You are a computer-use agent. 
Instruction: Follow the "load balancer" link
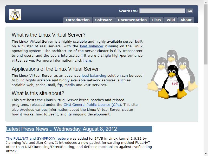(92, 46)
